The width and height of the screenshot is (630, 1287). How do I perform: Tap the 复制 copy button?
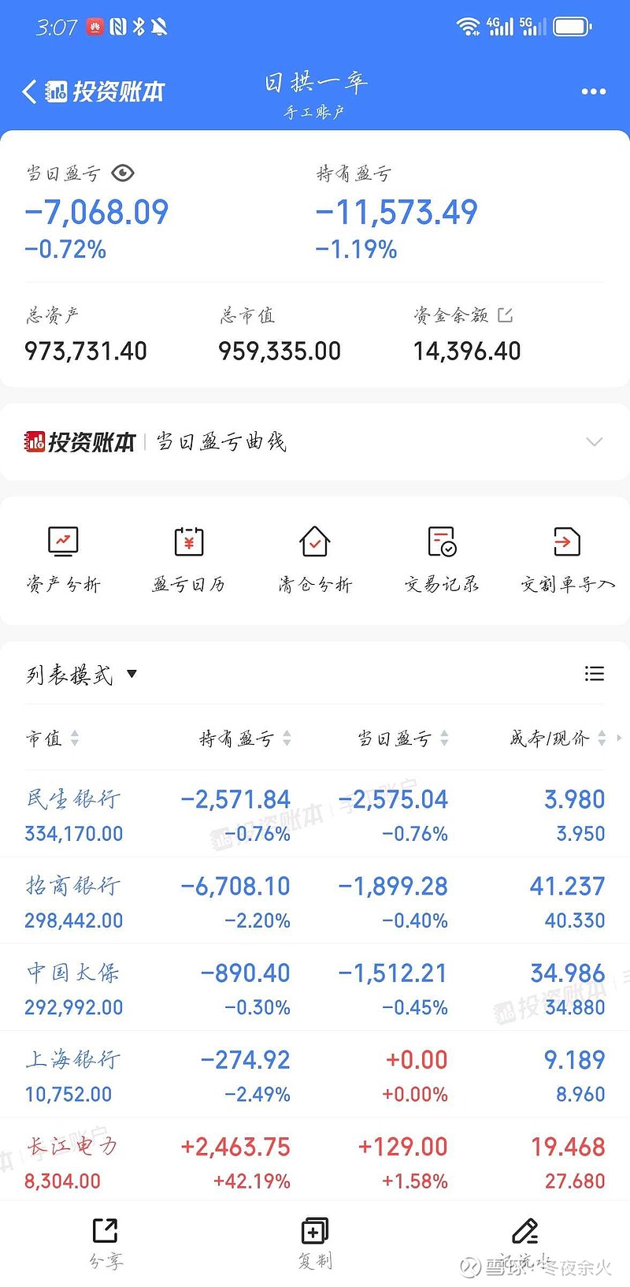(x=315, y=1243)
